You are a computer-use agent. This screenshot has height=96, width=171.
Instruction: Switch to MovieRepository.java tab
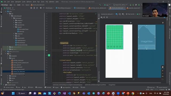point(63,8)
